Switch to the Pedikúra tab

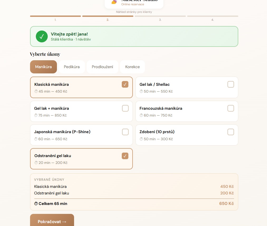pyautogui.click(x=72, y=67)
